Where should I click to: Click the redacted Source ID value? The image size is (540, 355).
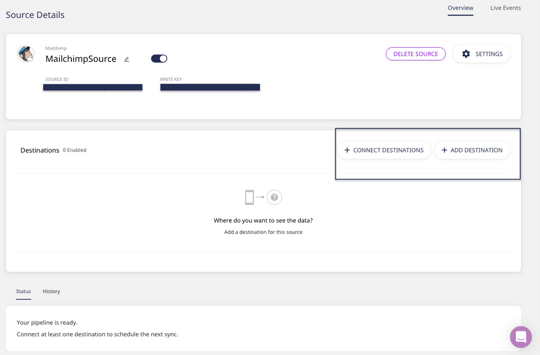pos(93,87)
